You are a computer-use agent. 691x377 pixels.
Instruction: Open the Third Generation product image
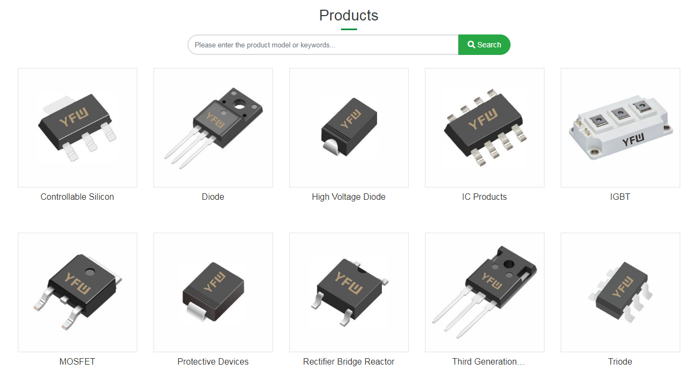(485, 292)
